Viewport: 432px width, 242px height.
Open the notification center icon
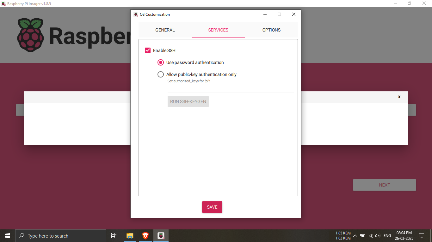point(421,236)
